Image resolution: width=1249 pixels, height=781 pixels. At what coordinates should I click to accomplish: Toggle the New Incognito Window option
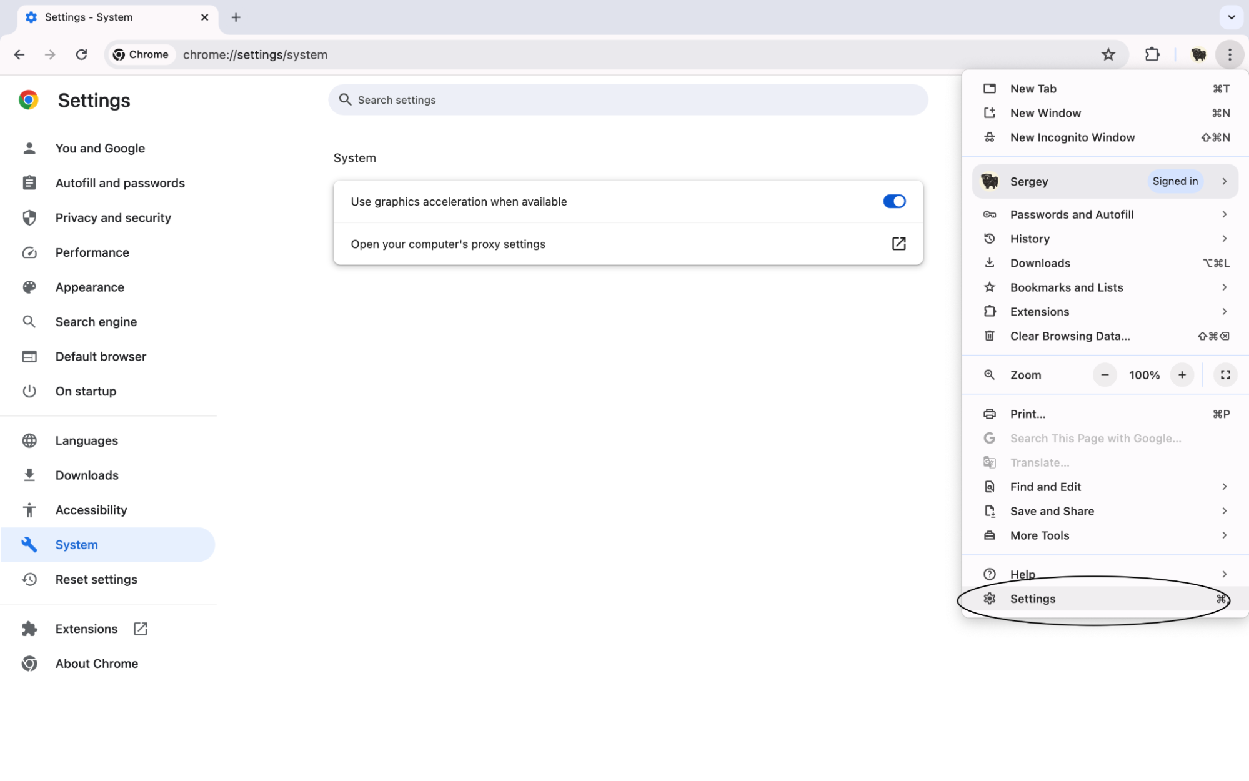click(1073, 137)
